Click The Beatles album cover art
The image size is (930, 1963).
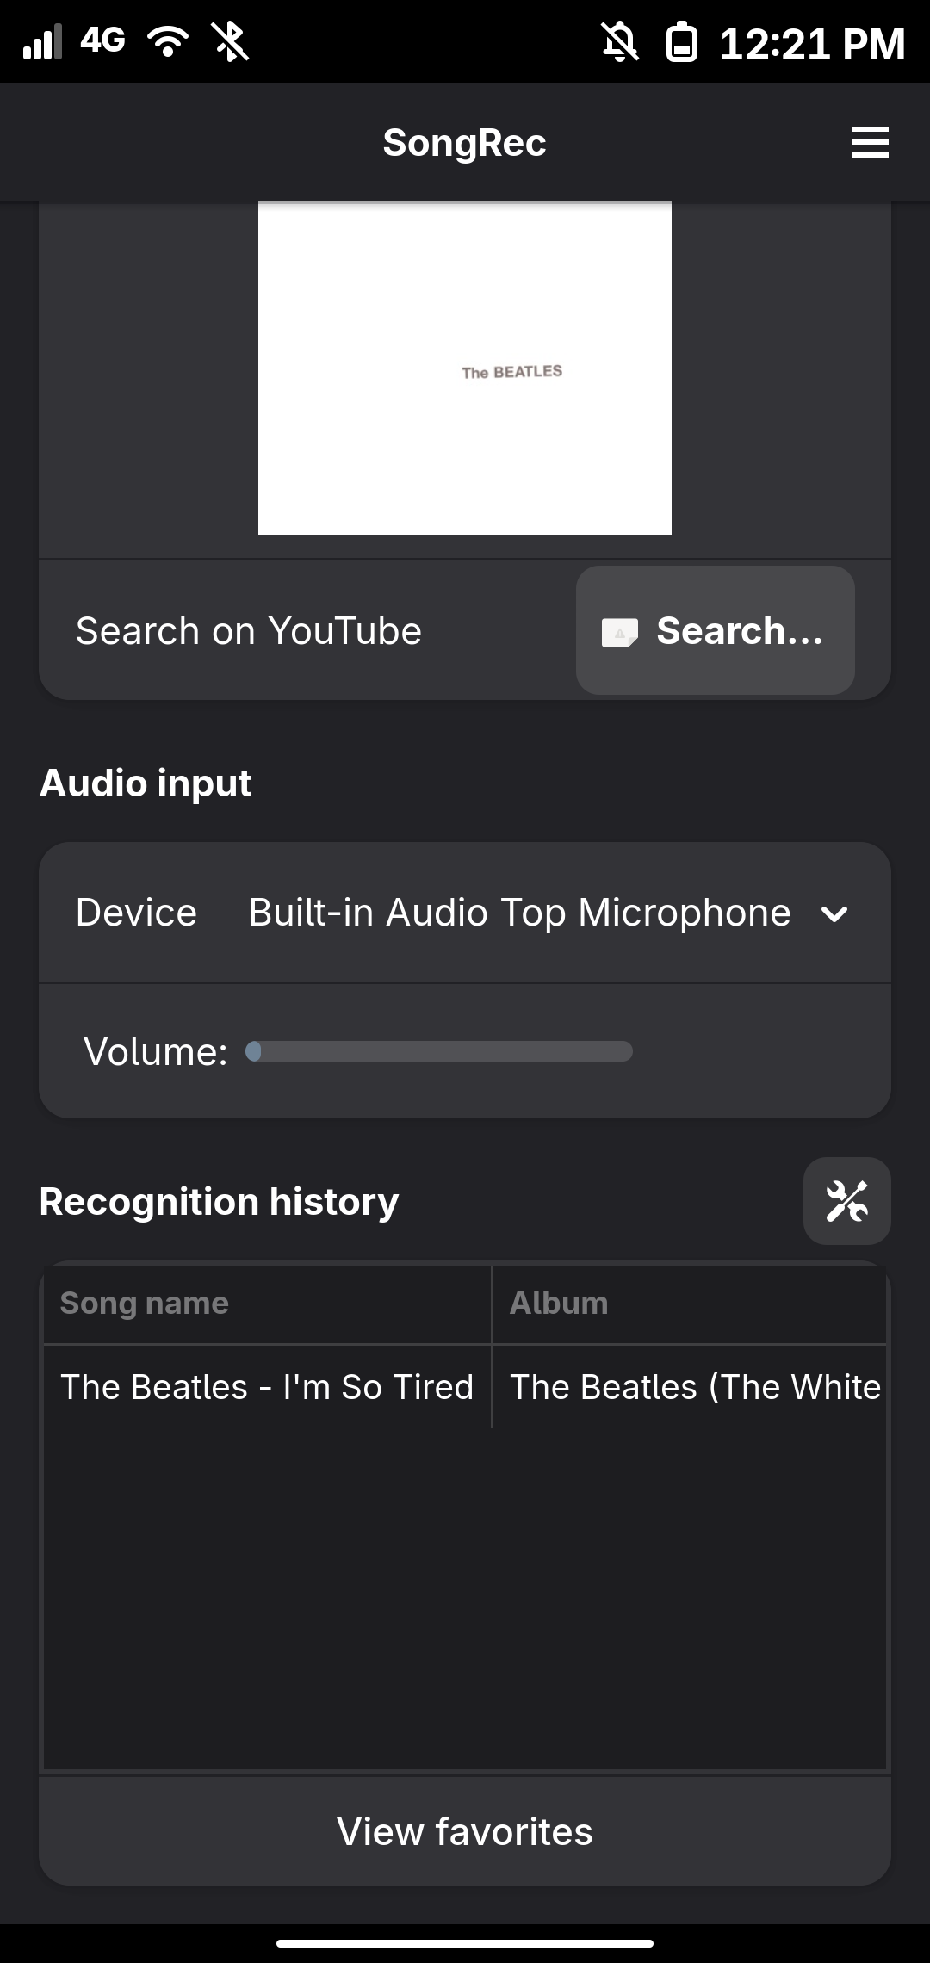point(465,368)
